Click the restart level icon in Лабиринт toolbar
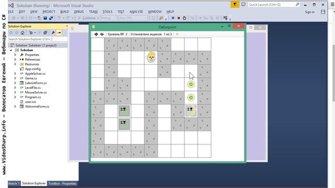The image size is (335, 188). point(177,34)
